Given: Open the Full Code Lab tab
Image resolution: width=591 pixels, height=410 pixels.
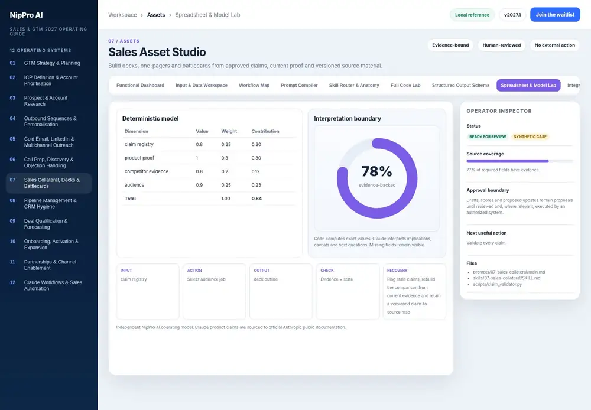Looking at the screenshot, I should pos(405,85).
